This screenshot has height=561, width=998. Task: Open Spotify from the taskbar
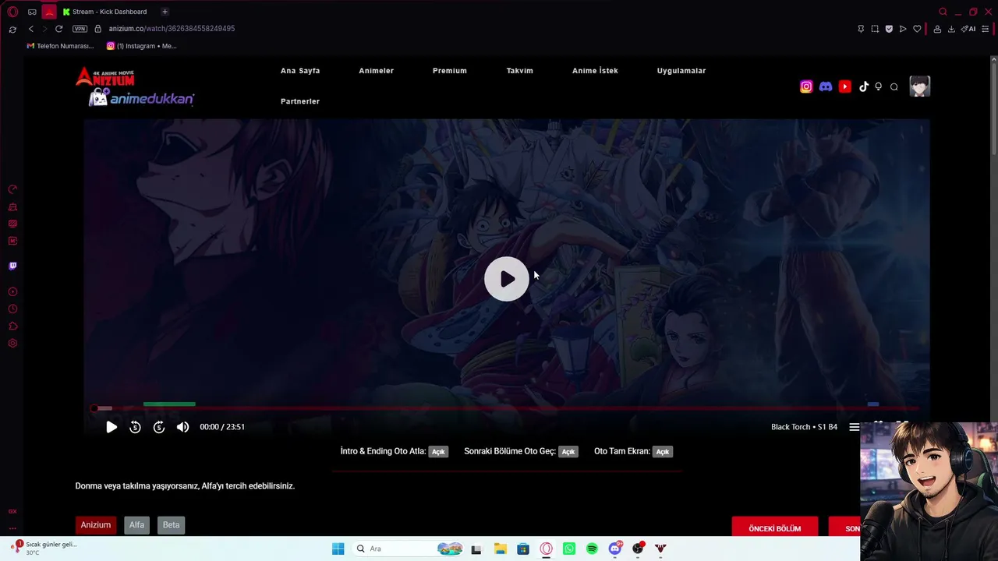(592, 549)
